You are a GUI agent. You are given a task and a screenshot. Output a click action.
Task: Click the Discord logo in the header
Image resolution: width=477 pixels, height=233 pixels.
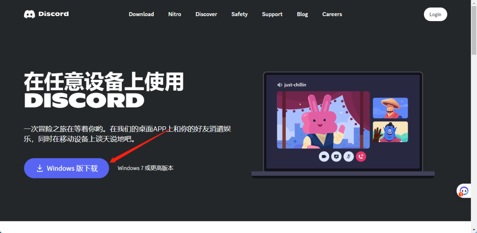pyautogui.click(x=46, y=14)
